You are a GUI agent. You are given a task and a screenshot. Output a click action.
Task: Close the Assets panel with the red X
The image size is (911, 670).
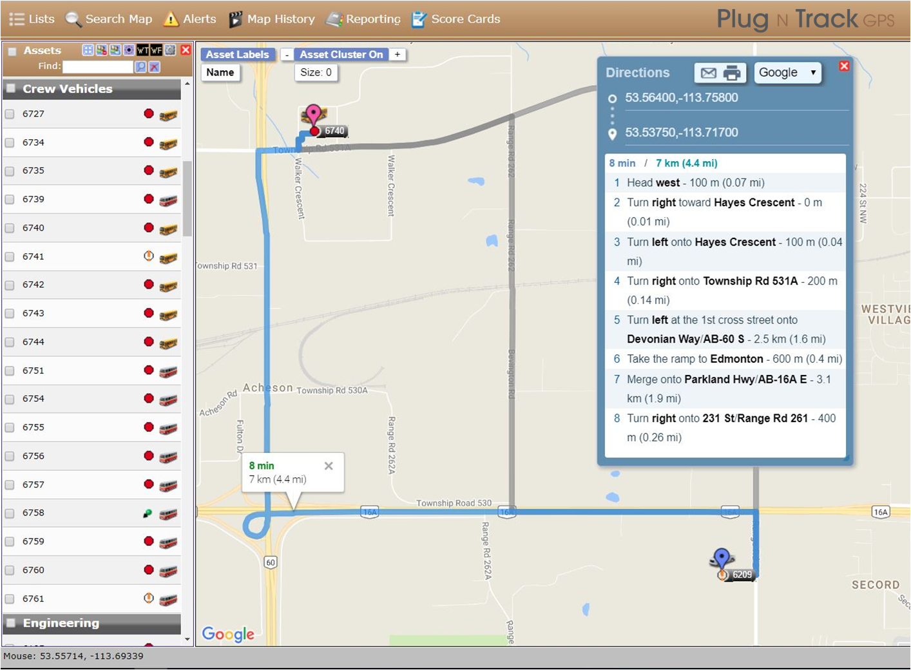point(186,50)
